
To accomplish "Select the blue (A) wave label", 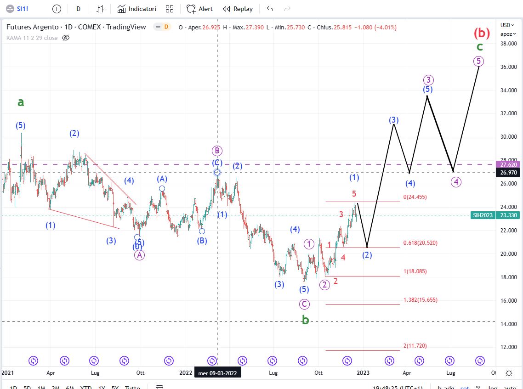I will pos(162,179).
